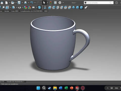Expand the Save dropdown arrow
Viewport: 121px width, 91px height.
[x=22, y=3]
